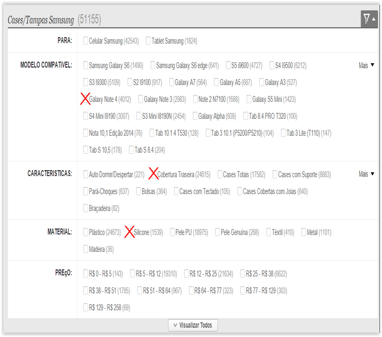
Task: Tick the Cases Totais checkbox
Action: (220, 174)
